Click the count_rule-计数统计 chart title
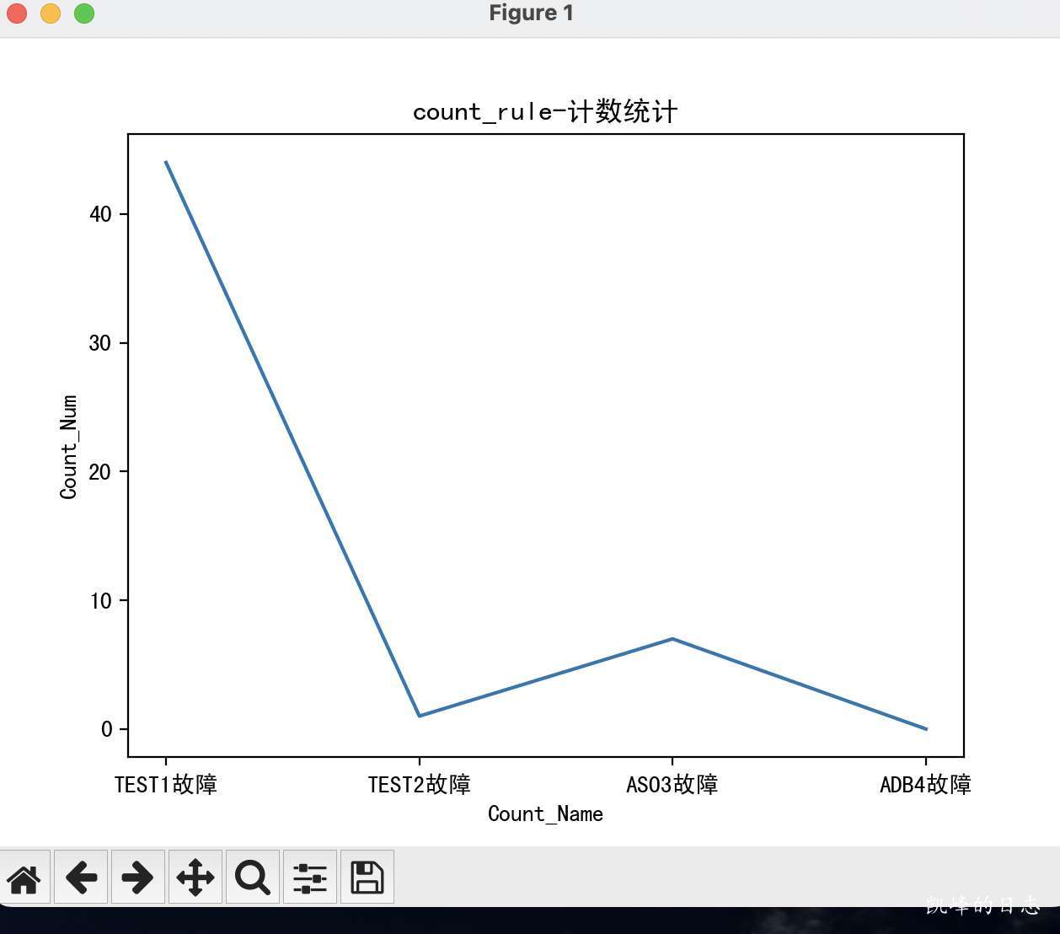The height and width of the screenshot is (934, 1060). [545, 112]
